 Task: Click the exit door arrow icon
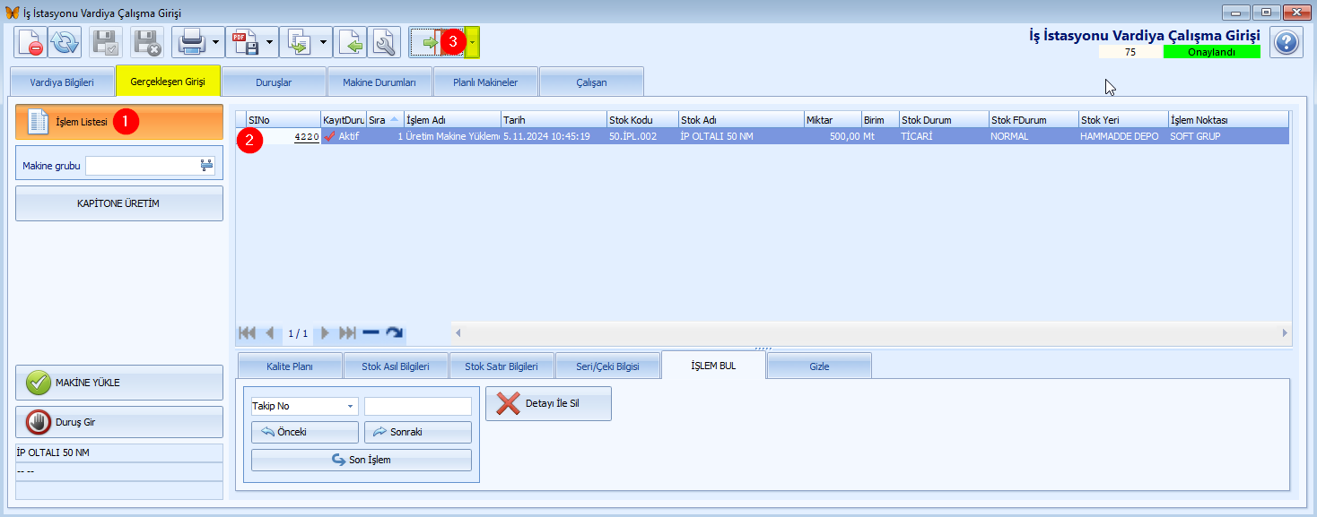[438, 42]
